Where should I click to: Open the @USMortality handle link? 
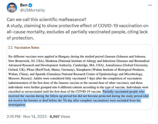[x=32, y=10]
